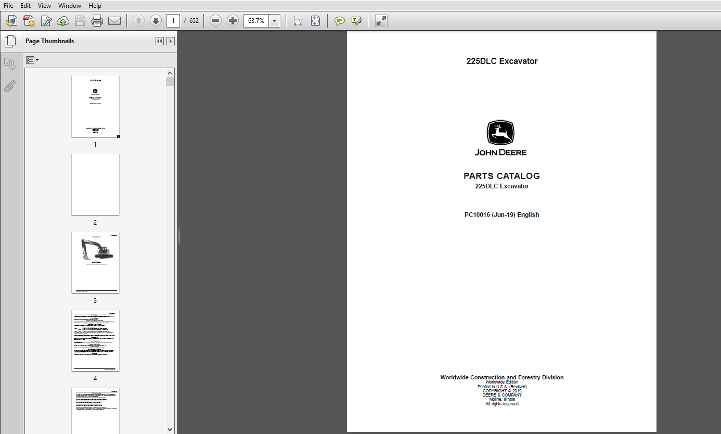Switch to read mode with the expand arrows icon
The height and width of the screenshot is (434, 721).
pyautogui.click(x=381, y=21)
